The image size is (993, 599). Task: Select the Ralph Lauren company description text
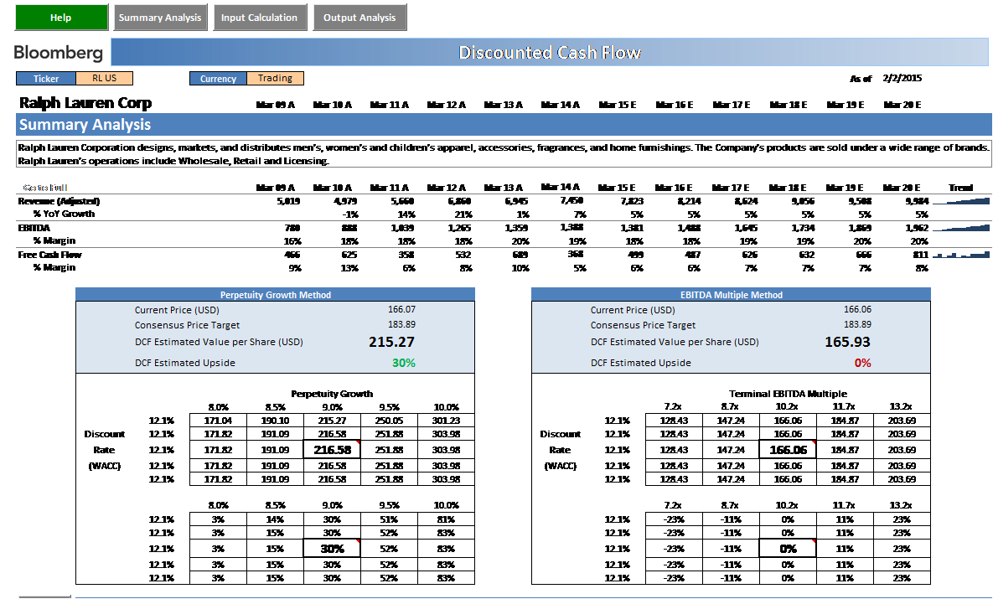[x=504, y=154]
